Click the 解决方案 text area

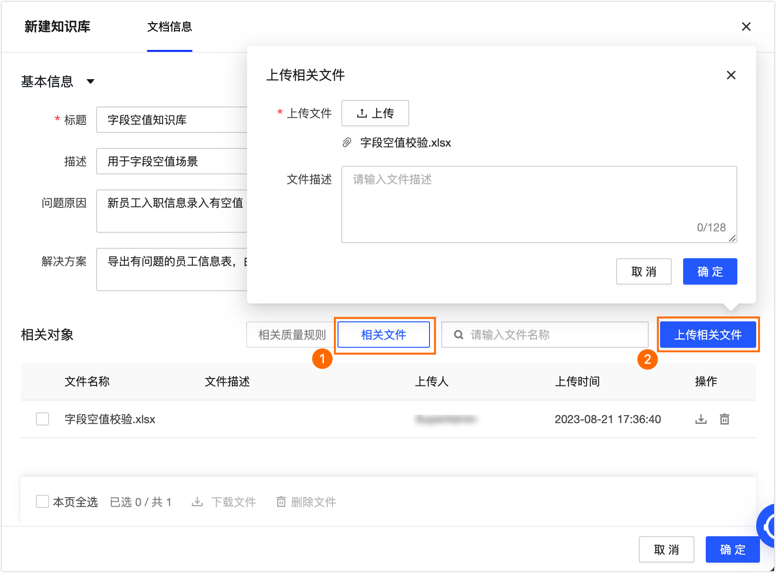172,270
